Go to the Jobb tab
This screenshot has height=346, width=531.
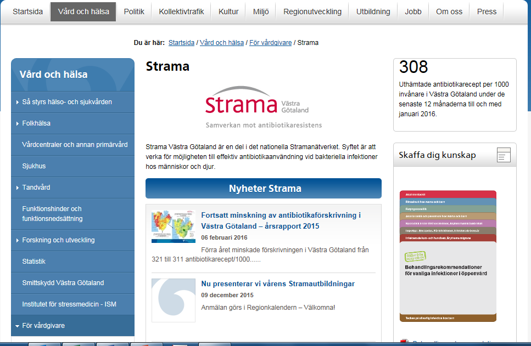(413, 12)
